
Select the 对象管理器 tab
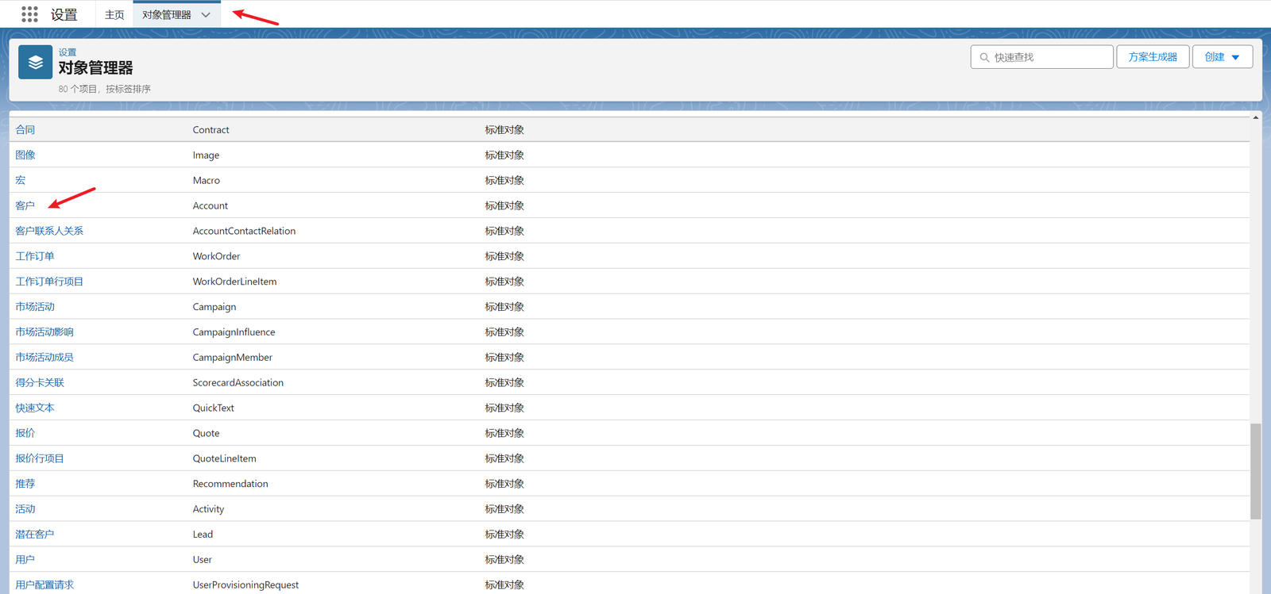pos(167,15)
